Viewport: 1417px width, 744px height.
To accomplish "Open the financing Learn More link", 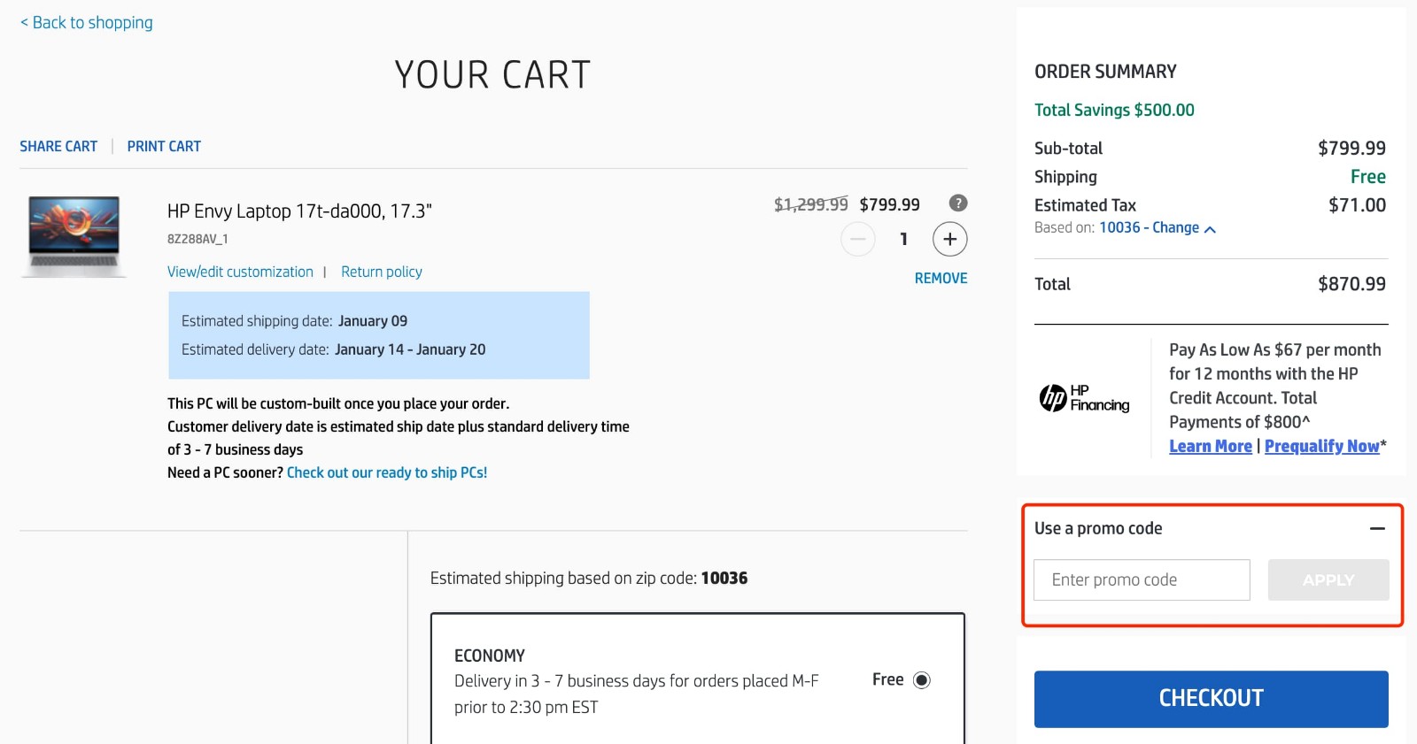I will point(1211,446).
